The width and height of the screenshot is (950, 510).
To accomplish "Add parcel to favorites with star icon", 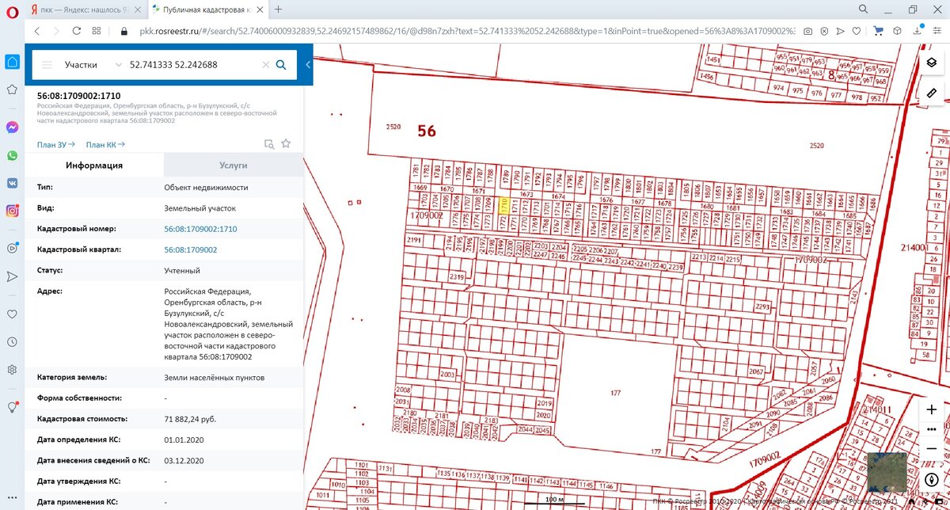I will pos(287,143).
